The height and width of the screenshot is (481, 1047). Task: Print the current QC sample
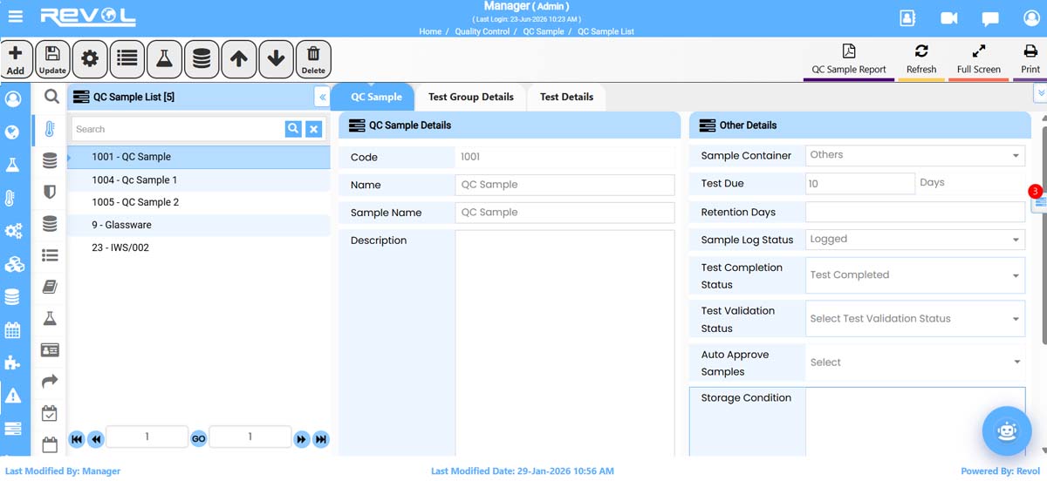pyautogui.click(x=1030, y=59)
